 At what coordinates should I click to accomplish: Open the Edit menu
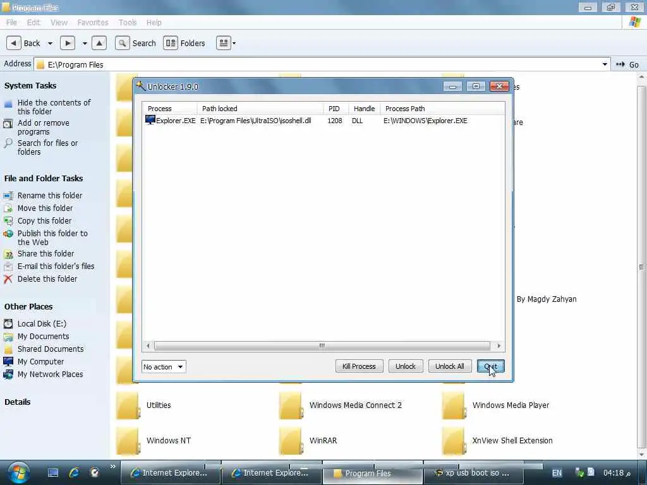(x=33, y=22)
